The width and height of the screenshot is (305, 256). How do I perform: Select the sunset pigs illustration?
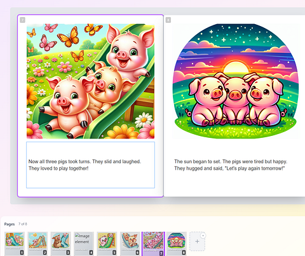(x=236, y=81)
